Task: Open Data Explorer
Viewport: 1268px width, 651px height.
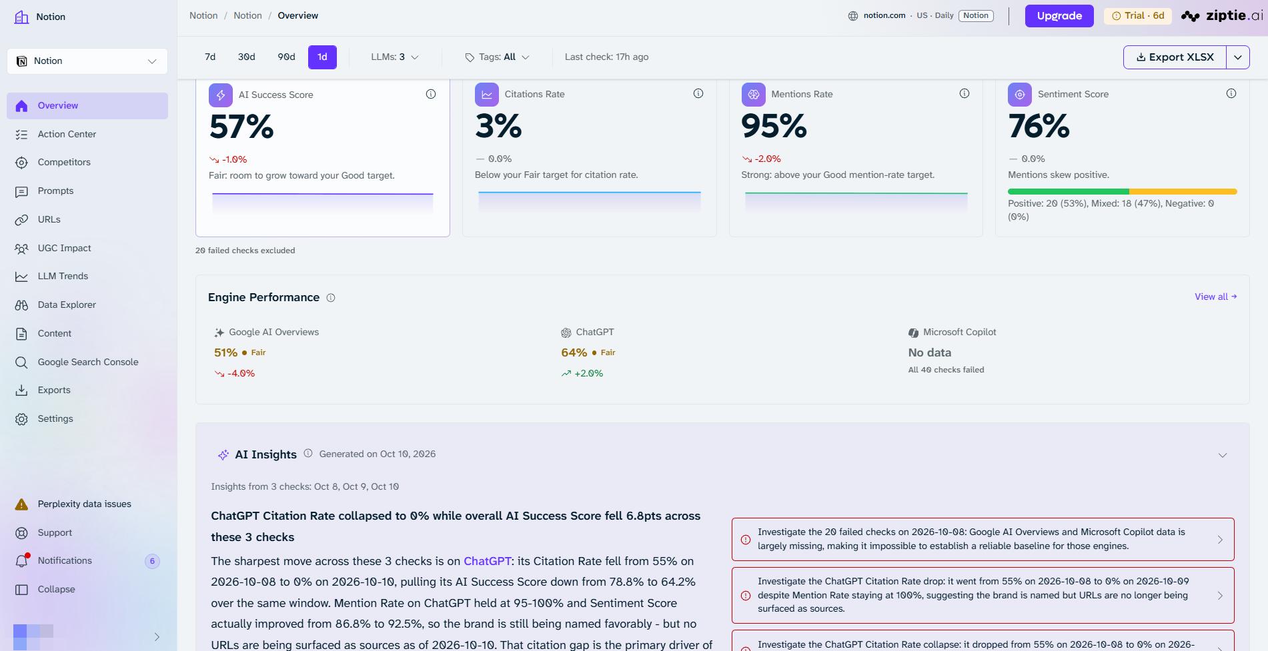Action: point(87,305)
